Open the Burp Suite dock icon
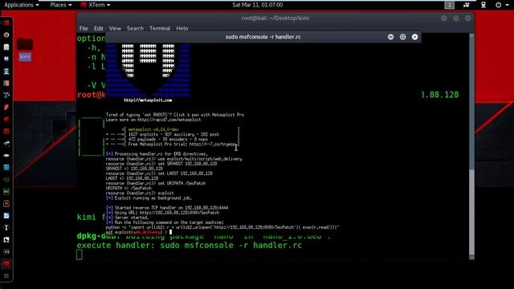Viewport: 514px width, 289px height. tap(6, 83)
